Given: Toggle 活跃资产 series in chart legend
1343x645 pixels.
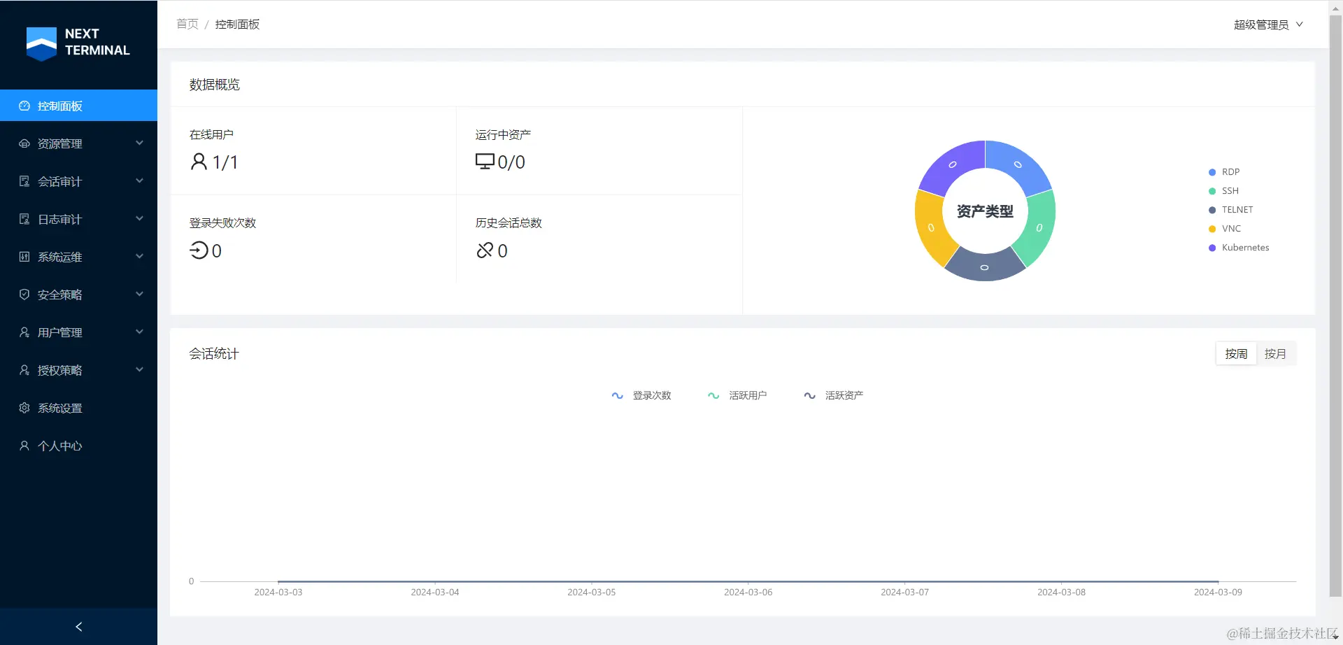Looking at the screenshot, I should [834, 395].
